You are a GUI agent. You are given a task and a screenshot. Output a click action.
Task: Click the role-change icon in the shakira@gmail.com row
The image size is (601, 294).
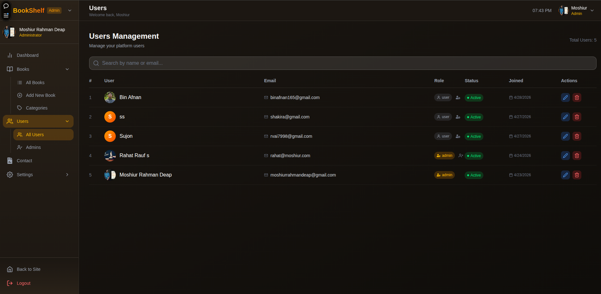pos(458,117)
